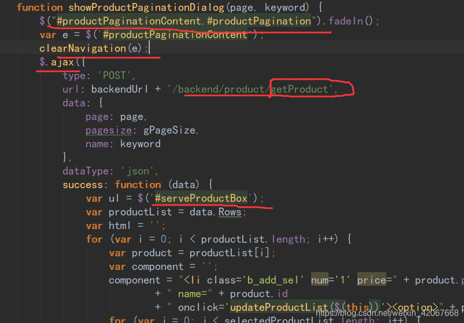Click the fadeIn() call
The height and width of the screenshot is (323, 464).
[350, 21]
